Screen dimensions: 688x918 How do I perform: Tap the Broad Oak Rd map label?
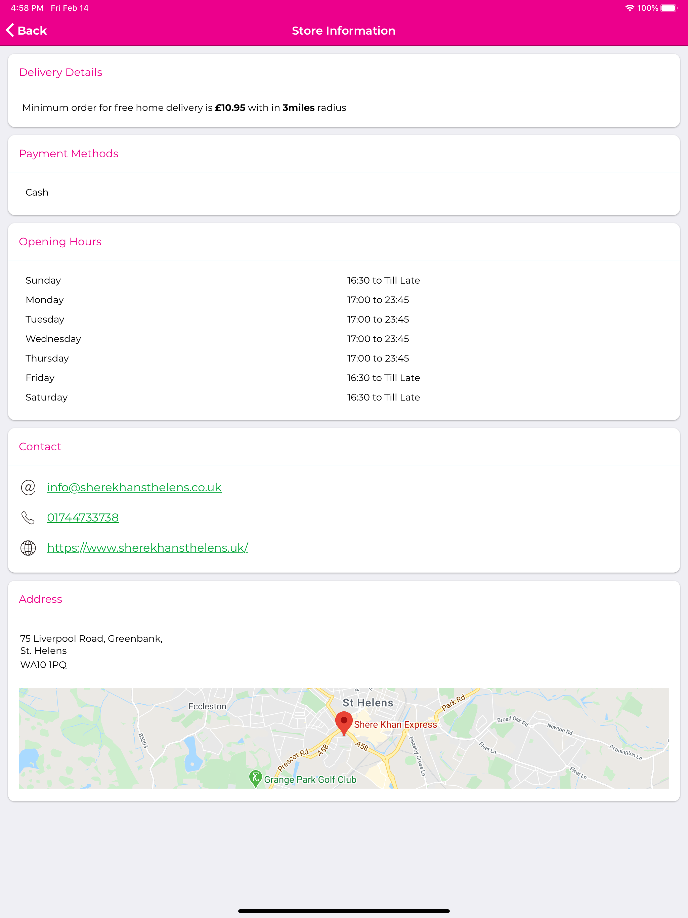coord(513,721)
